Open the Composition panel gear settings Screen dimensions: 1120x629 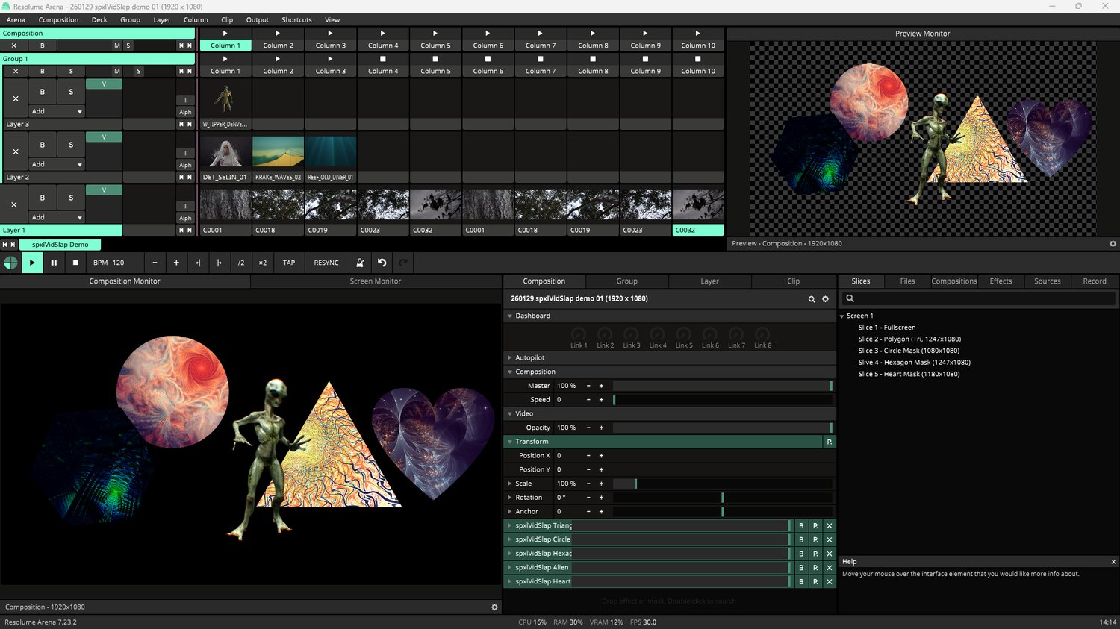(x=825, y=299)
